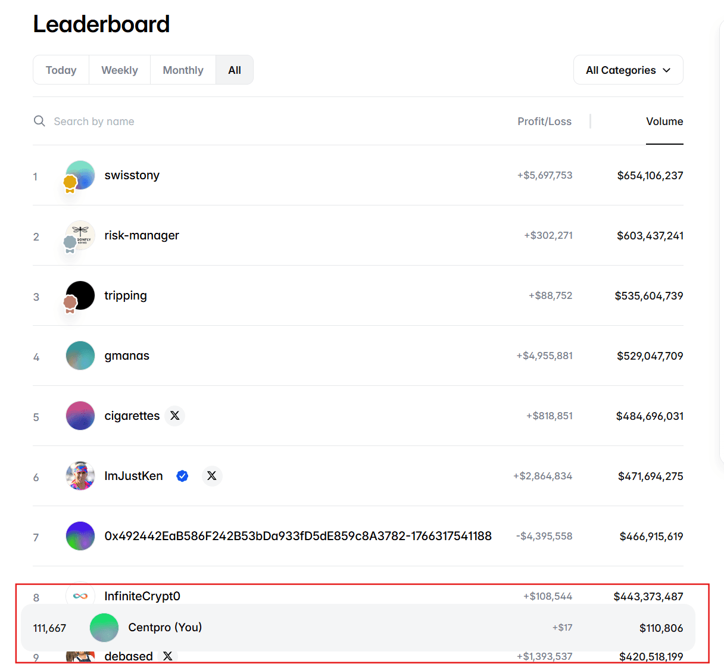Open the All Categories dropdown

point(628,70)
